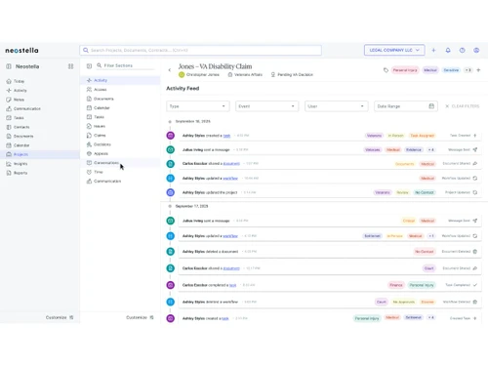488x366 pixels.
Task: Go back with the left arrow
Action: [x=170, y=70]
